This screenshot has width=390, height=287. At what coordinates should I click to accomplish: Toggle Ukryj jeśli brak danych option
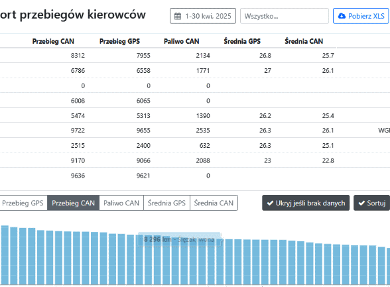point(306,203)
